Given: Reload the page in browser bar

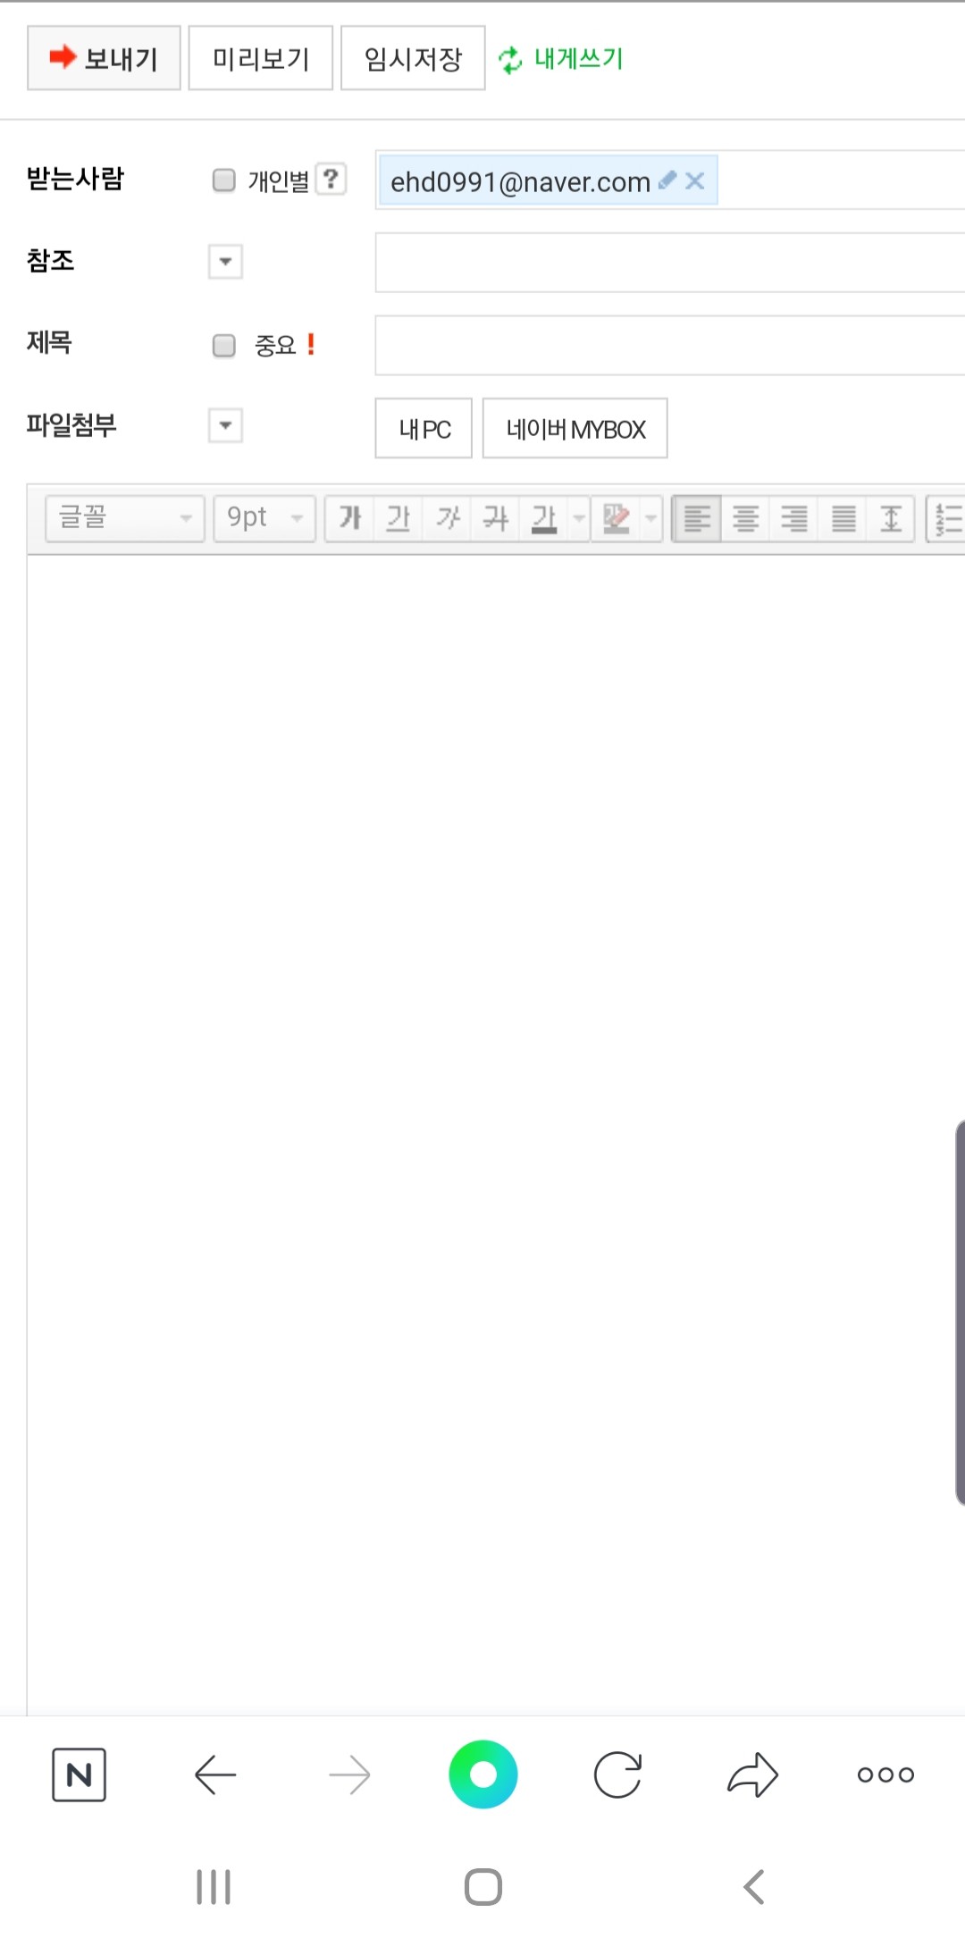Looking at the screenshot, I should point(617,1774).
